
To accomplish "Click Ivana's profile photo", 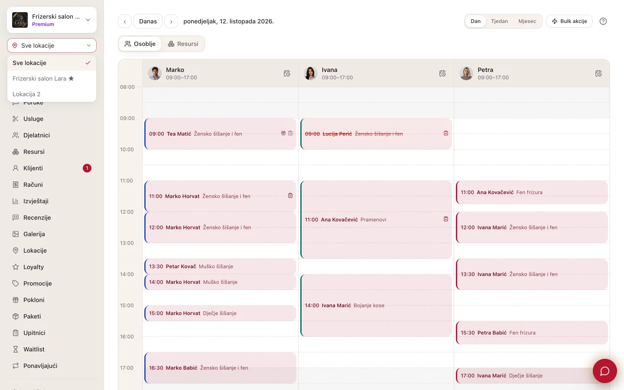I will [311, 74].
